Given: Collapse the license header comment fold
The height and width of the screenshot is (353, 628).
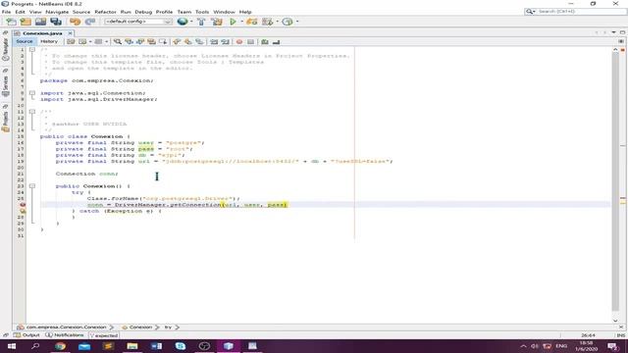Looking at the screenshot, I should click(x=32, y=50).
